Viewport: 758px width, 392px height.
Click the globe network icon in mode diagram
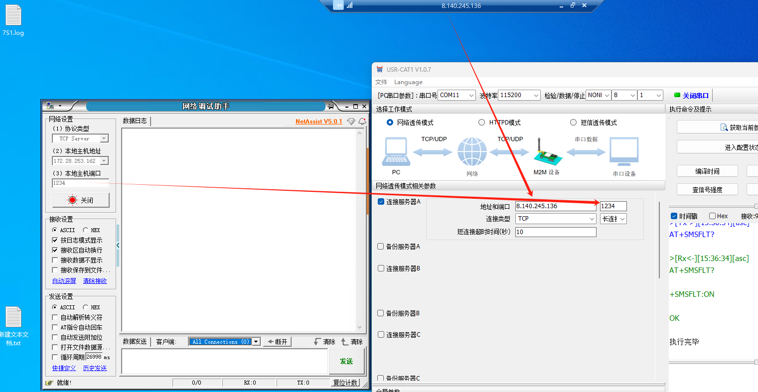point(472,152)
